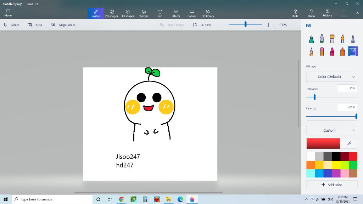The width and height of the screenshot is (363, 204).
Task: Open the Fill type Color (Default) dropdown
Action: pyautogui.click(x=331, y=76)
